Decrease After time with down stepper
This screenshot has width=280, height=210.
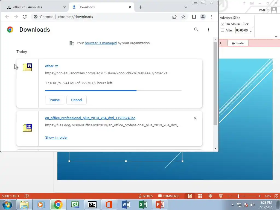click(251, 32)
